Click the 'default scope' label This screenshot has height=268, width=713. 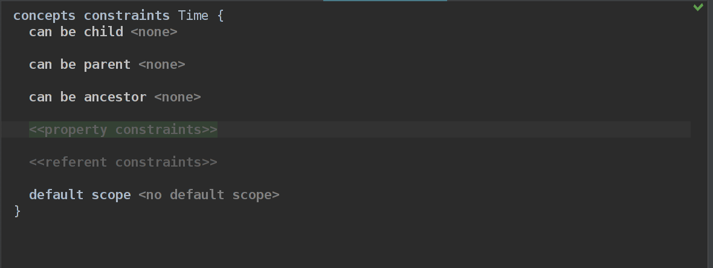coord(80,195)
